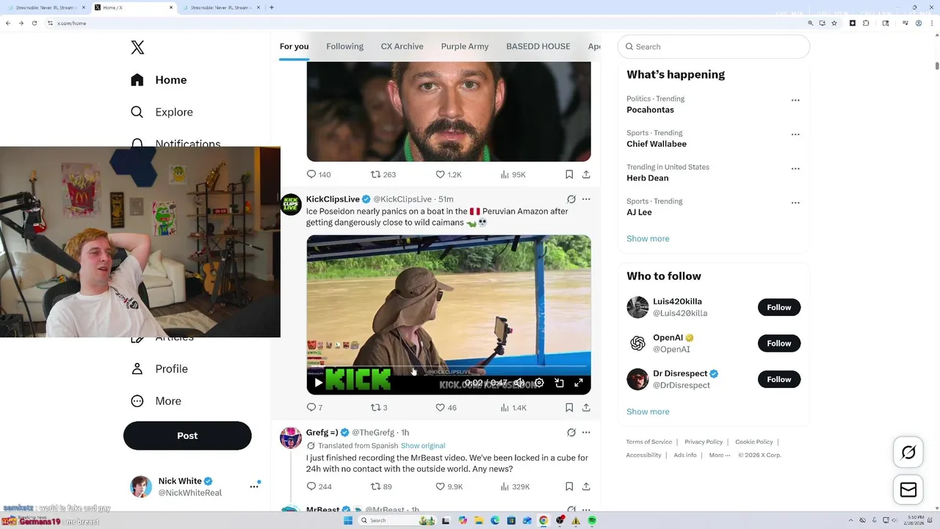940x529 pixels.
Task: View analytics of the post with 95K views
Action: (x=513, y=175)
